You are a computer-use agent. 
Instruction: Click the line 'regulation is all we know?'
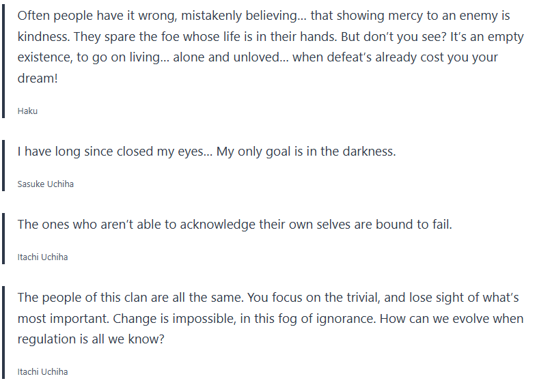point(91,339)
